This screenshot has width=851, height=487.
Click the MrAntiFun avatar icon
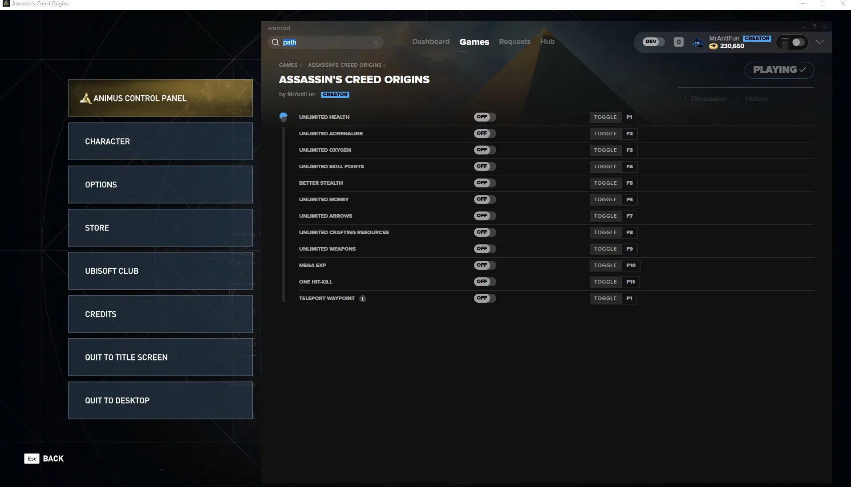pos(698,42)
